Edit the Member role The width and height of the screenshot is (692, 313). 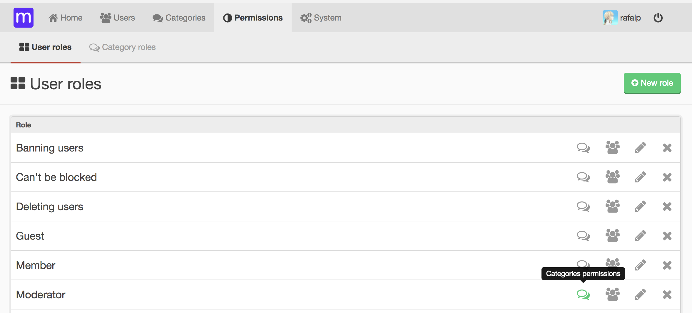click(640, 265)
